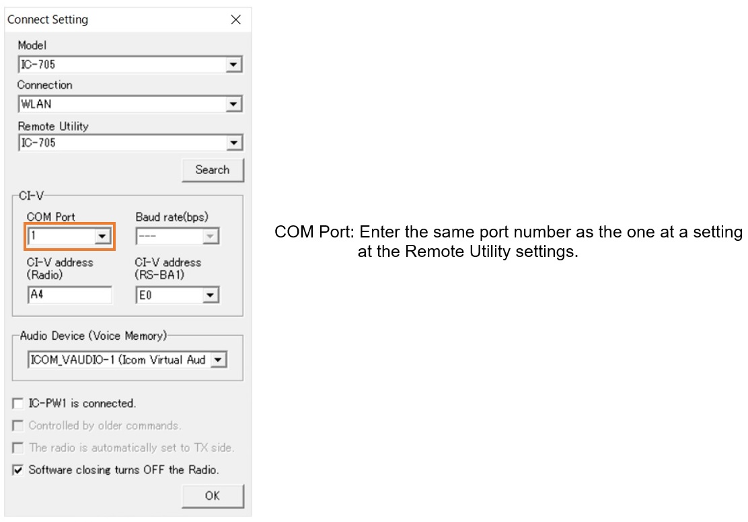The height and width of the screenshot is (522, 748).
Task: Enable the IC-PW1 is connected checkbox
Action: 17,404
